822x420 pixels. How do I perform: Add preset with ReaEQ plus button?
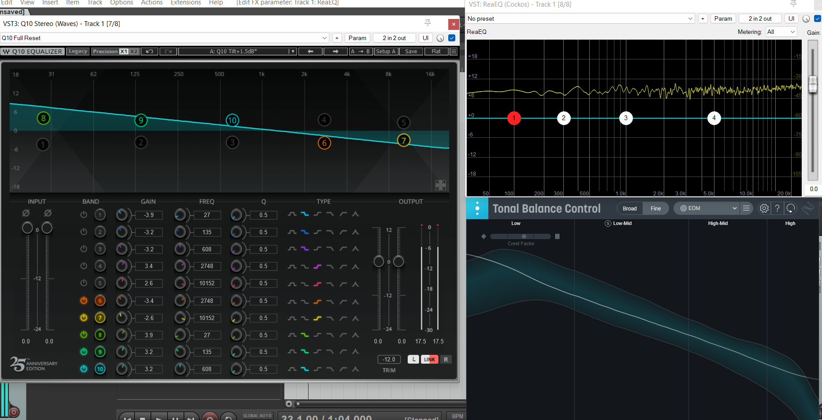[703, 18]
